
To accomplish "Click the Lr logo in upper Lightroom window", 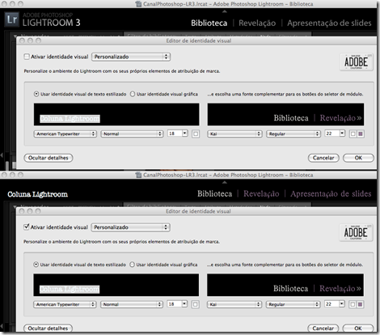I will pos(12,19).
